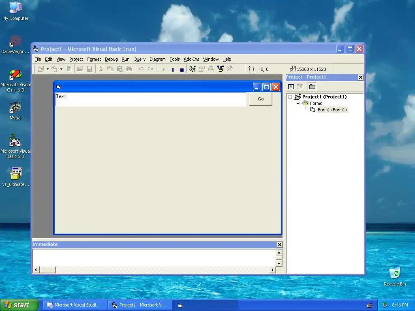The image size is (415, 311).
Task: Click the Start run arrow icon
Action: [164, 70]
